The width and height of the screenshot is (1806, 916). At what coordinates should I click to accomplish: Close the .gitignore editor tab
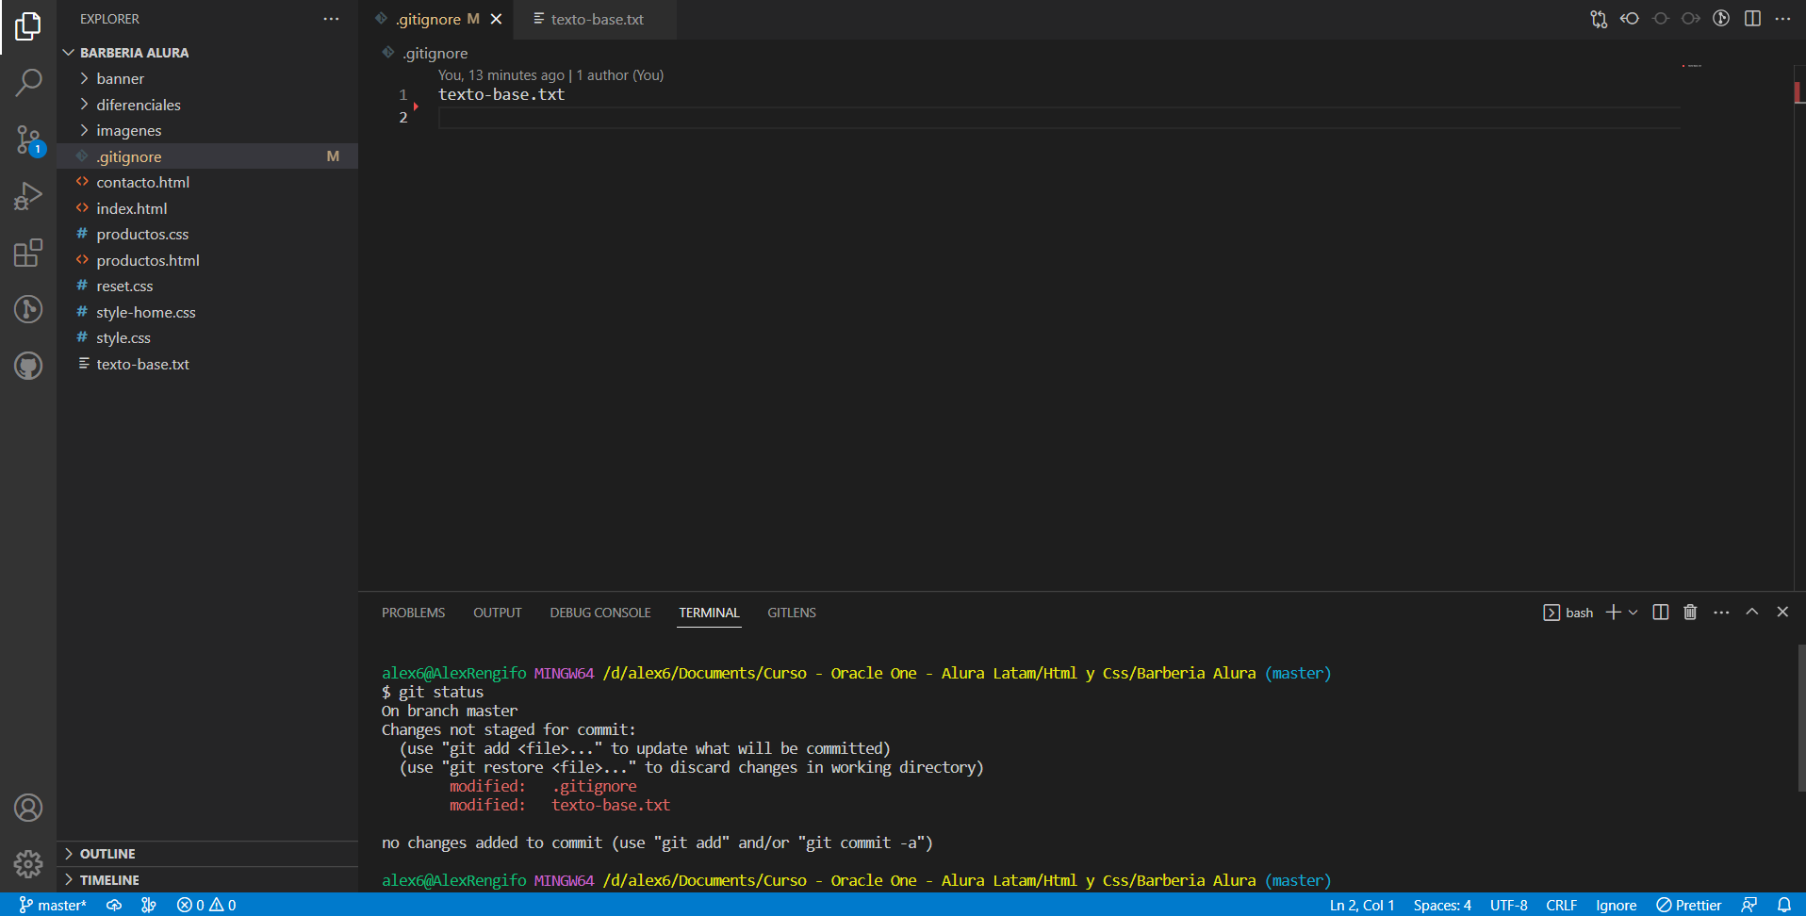496,19
